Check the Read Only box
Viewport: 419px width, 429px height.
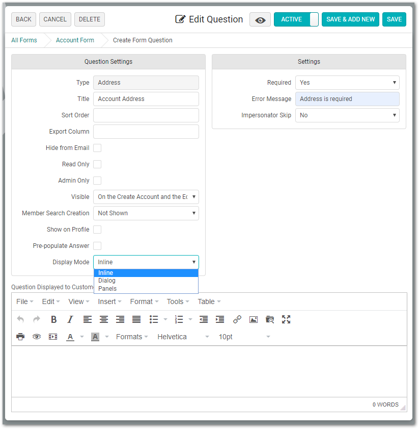click(x=97, y=164)
